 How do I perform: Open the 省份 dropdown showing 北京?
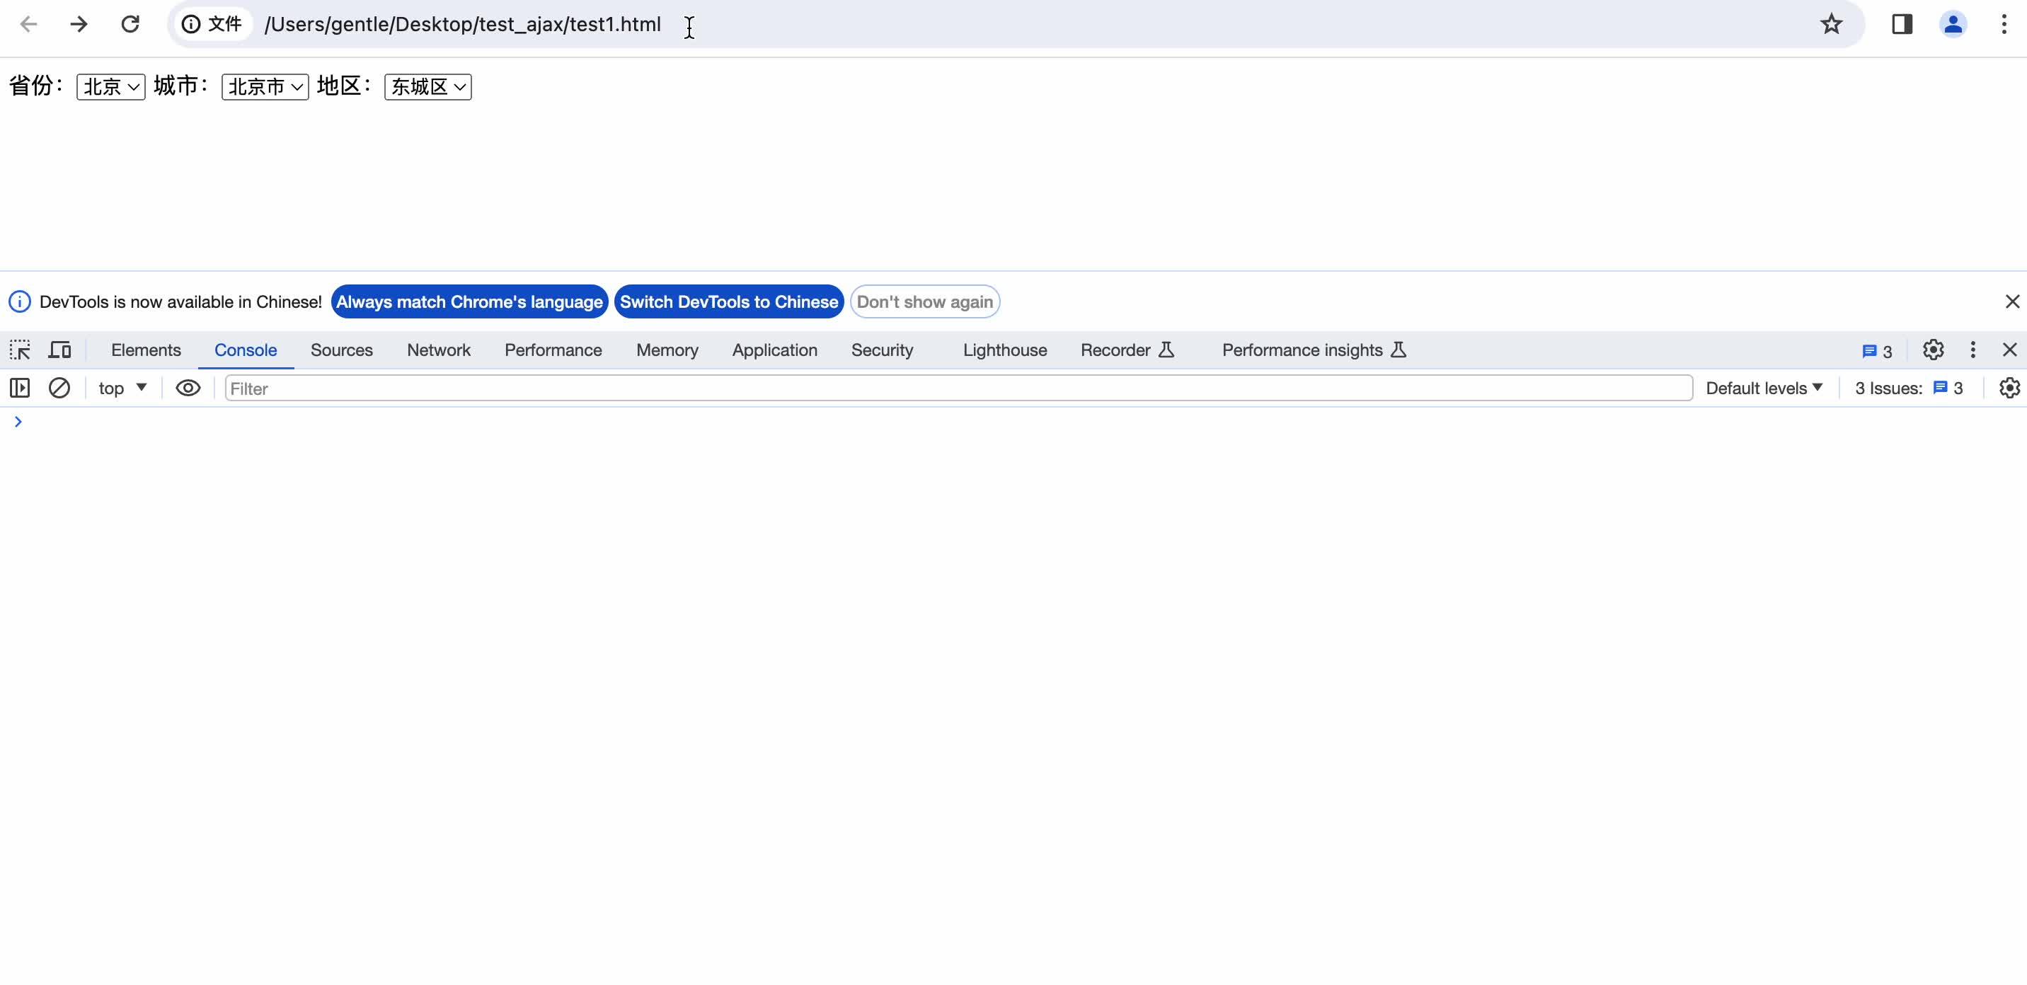[111, 86]
